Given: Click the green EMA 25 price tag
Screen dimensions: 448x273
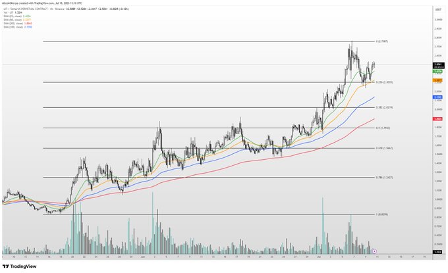Looking at the screenshot, I should [438, 71].
